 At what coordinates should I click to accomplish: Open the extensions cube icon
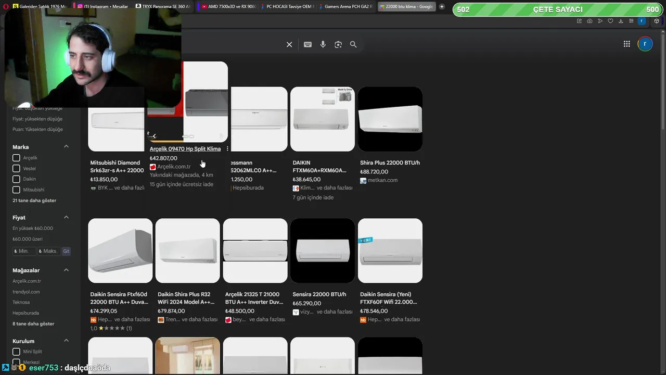coord(657,21)
